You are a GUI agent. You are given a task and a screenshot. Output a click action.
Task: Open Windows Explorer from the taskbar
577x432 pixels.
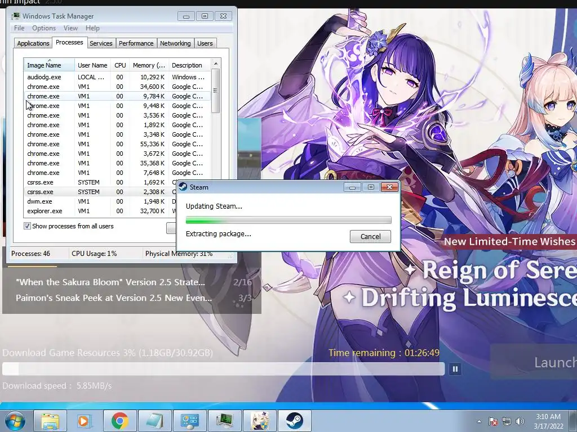[x=50, y=421]
